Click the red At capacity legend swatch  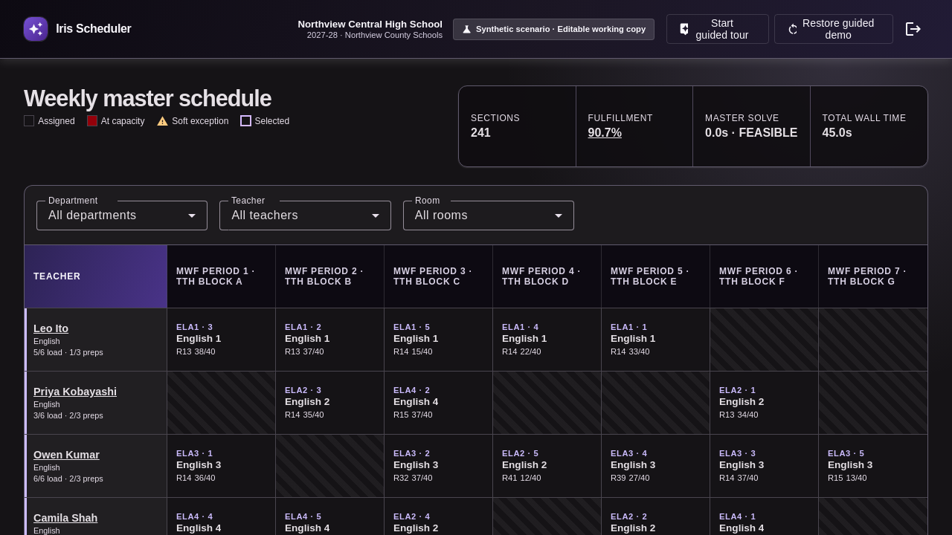point(92,121)
